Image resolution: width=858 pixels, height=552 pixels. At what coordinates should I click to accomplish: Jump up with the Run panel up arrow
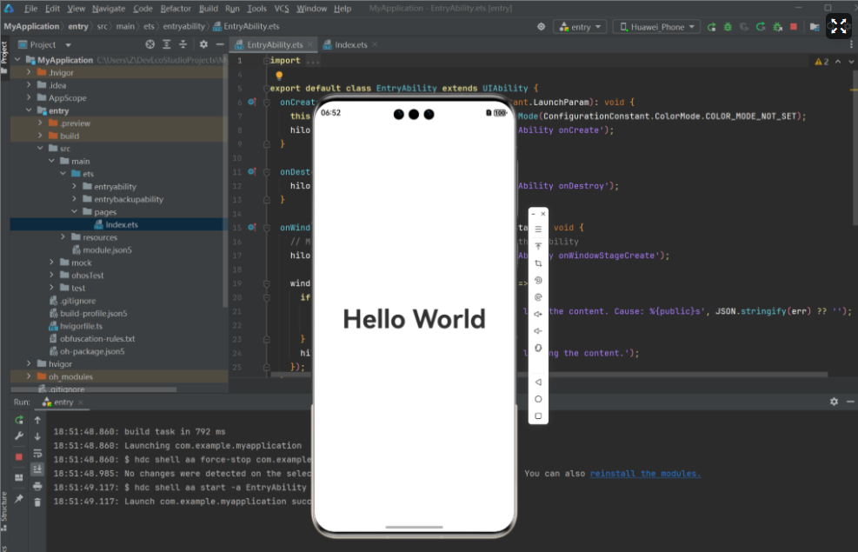tap(37, 420)
